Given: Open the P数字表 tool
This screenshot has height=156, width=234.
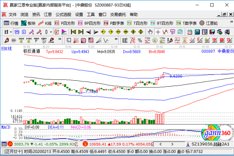Looking at the screenshot, I should 114,23.
